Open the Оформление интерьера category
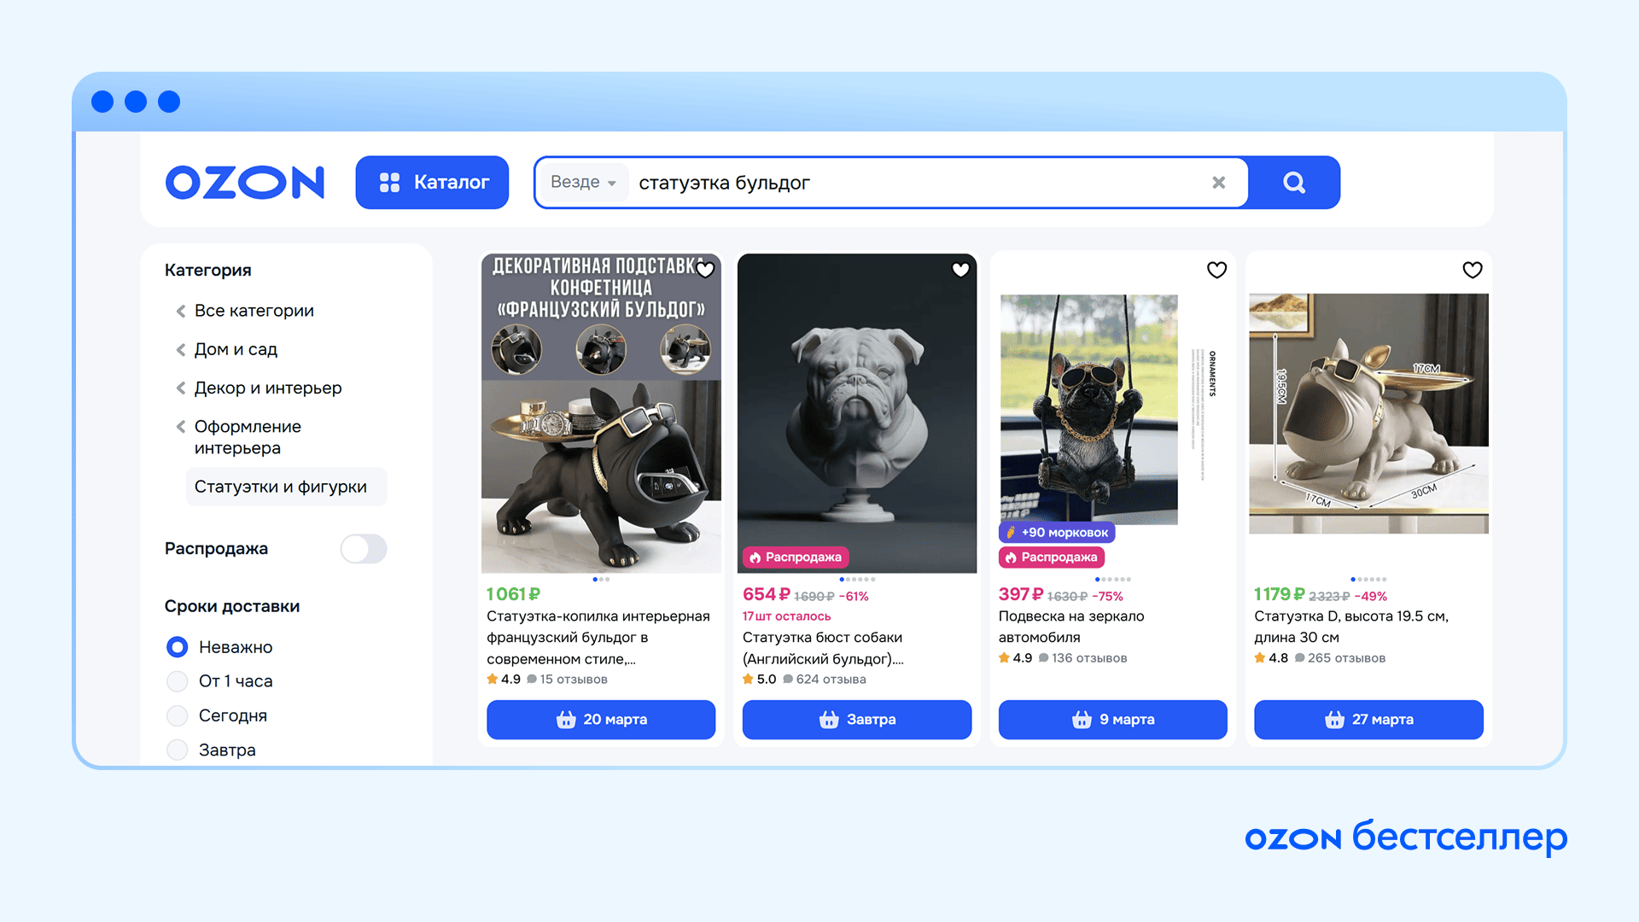 (247, 437)
